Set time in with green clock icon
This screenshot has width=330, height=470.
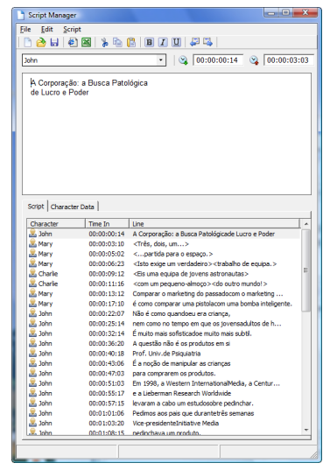pos(183,60)
